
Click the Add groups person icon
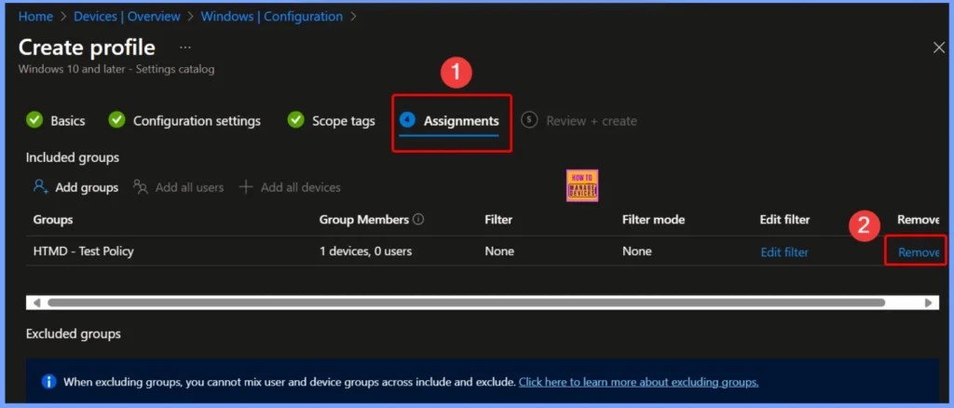41,186
